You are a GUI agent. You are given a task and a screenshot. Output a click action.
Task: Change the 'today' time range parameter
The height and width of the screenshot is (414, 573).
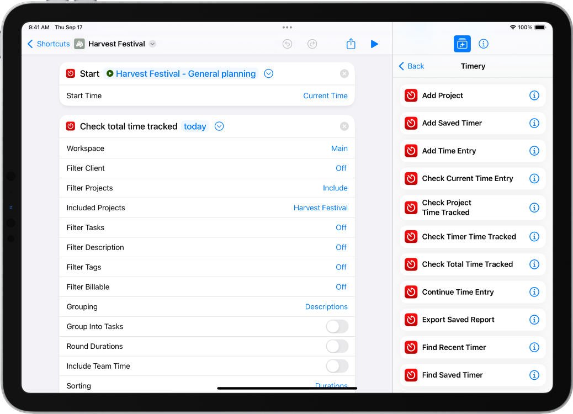195,126
